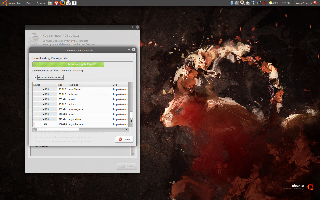This screenshot has height=200, width=320.
Task: Open the Firefox browser launcher
Action: pyautogui.click(x=62, y=3)
